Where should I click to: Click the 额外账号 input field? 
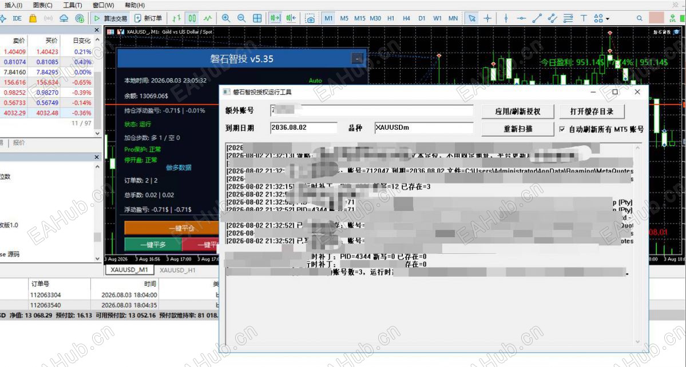[x=371, y=110]
